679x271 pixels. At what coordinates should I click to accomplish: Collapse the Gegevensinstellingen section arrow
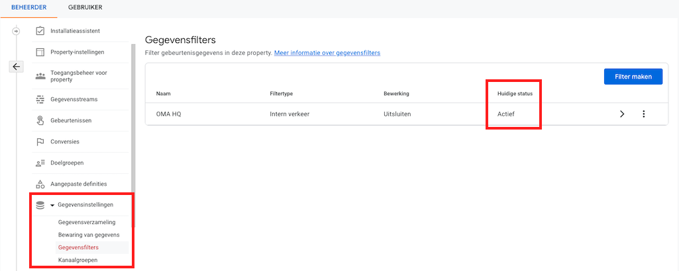coord(52,205)
